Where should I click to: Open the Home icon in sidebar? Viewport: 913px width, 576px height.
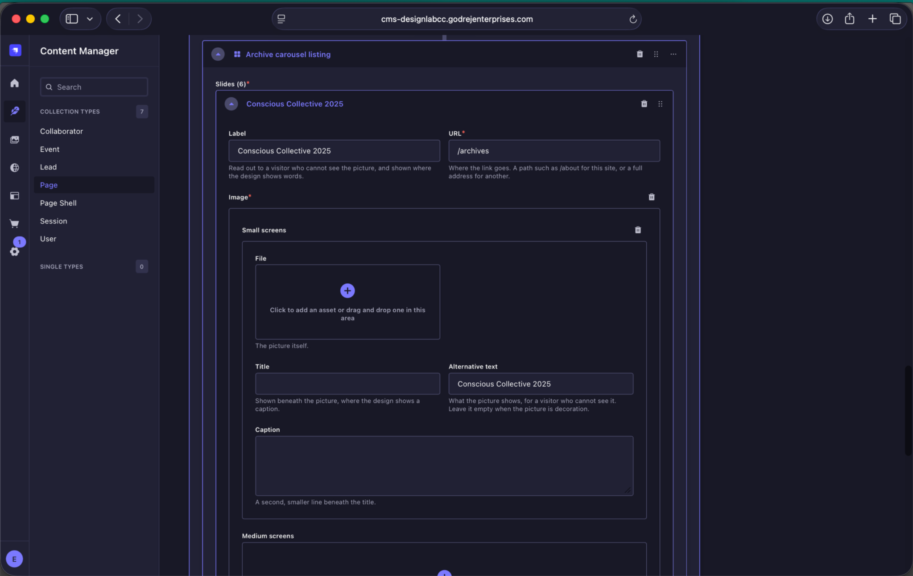point(15,83)
